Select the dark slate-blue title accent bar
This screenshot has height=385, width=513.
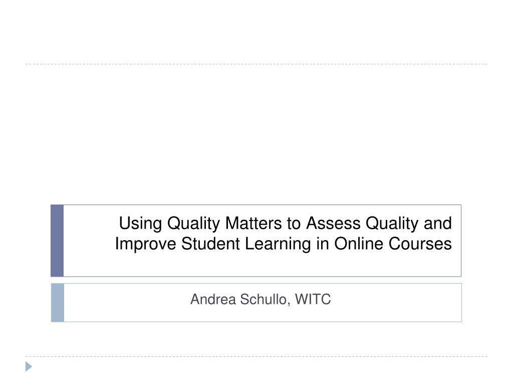pyautogui.click(x=57, y=241)
